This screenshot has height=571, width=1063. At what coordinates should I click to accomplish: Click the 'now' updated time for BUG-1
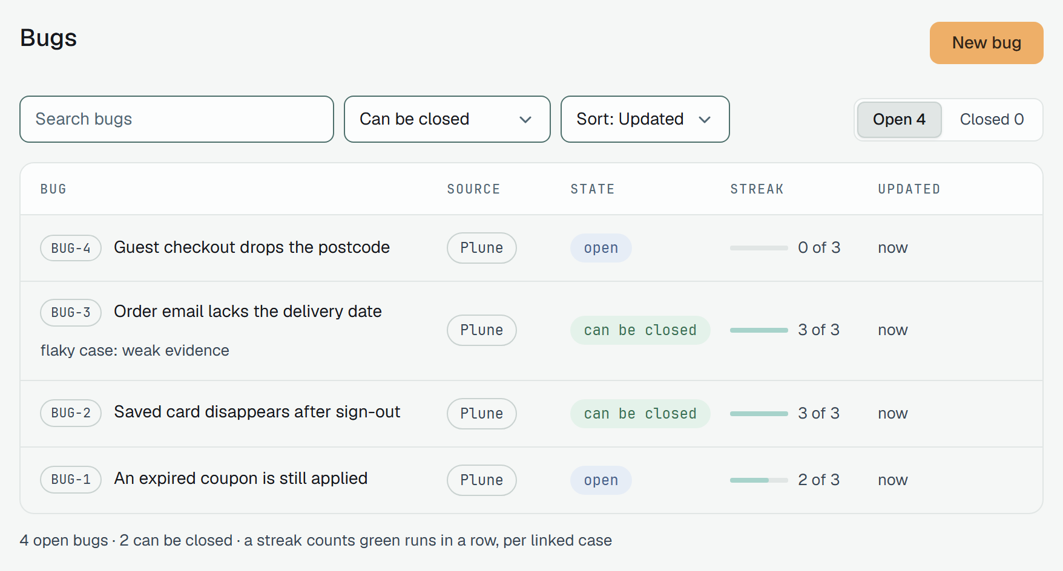click(x=893, y=480)
